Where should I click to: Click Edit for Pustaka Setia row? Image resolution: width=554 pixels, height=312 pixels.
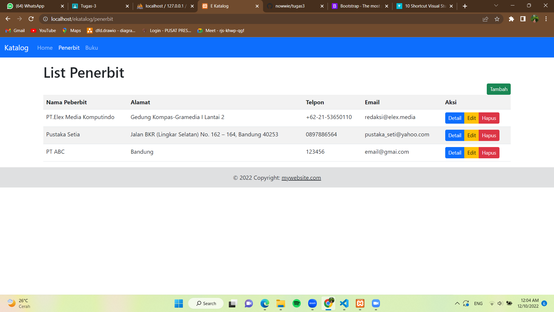[471, 135]
